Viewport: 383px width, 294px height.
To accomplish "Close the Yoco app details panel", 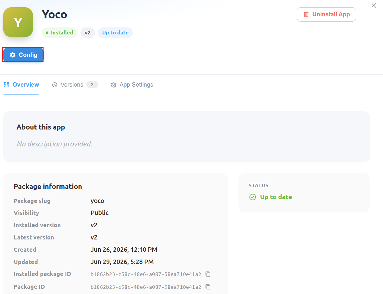I will pyautogui.click(x=374, y=6).
